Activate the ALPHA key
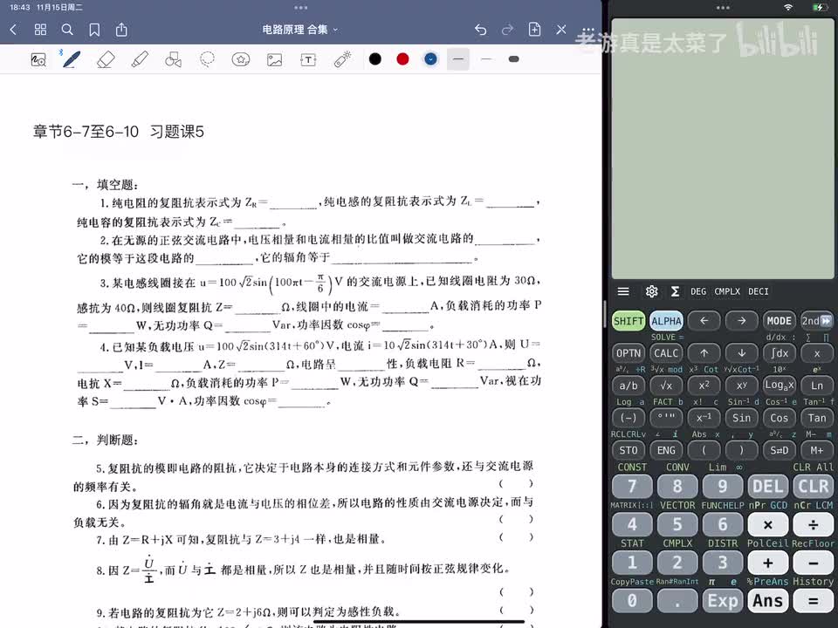This screenshot has width=838, height=628. pyautogui.click(x=666, y=321)
